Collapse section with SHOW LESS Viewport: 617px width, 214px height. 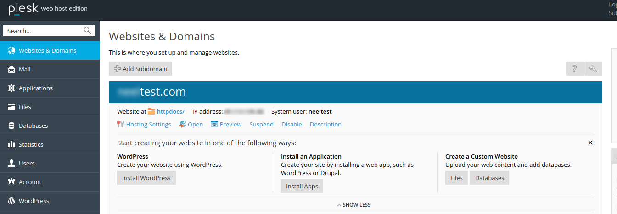click(354, 205)
